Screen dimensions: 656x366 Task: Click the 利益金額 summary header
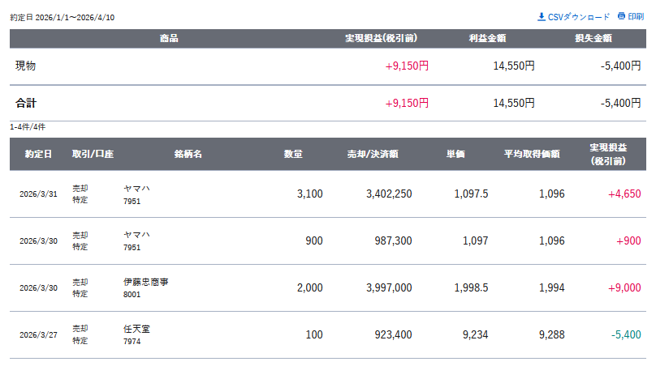[x=487, y=38]
